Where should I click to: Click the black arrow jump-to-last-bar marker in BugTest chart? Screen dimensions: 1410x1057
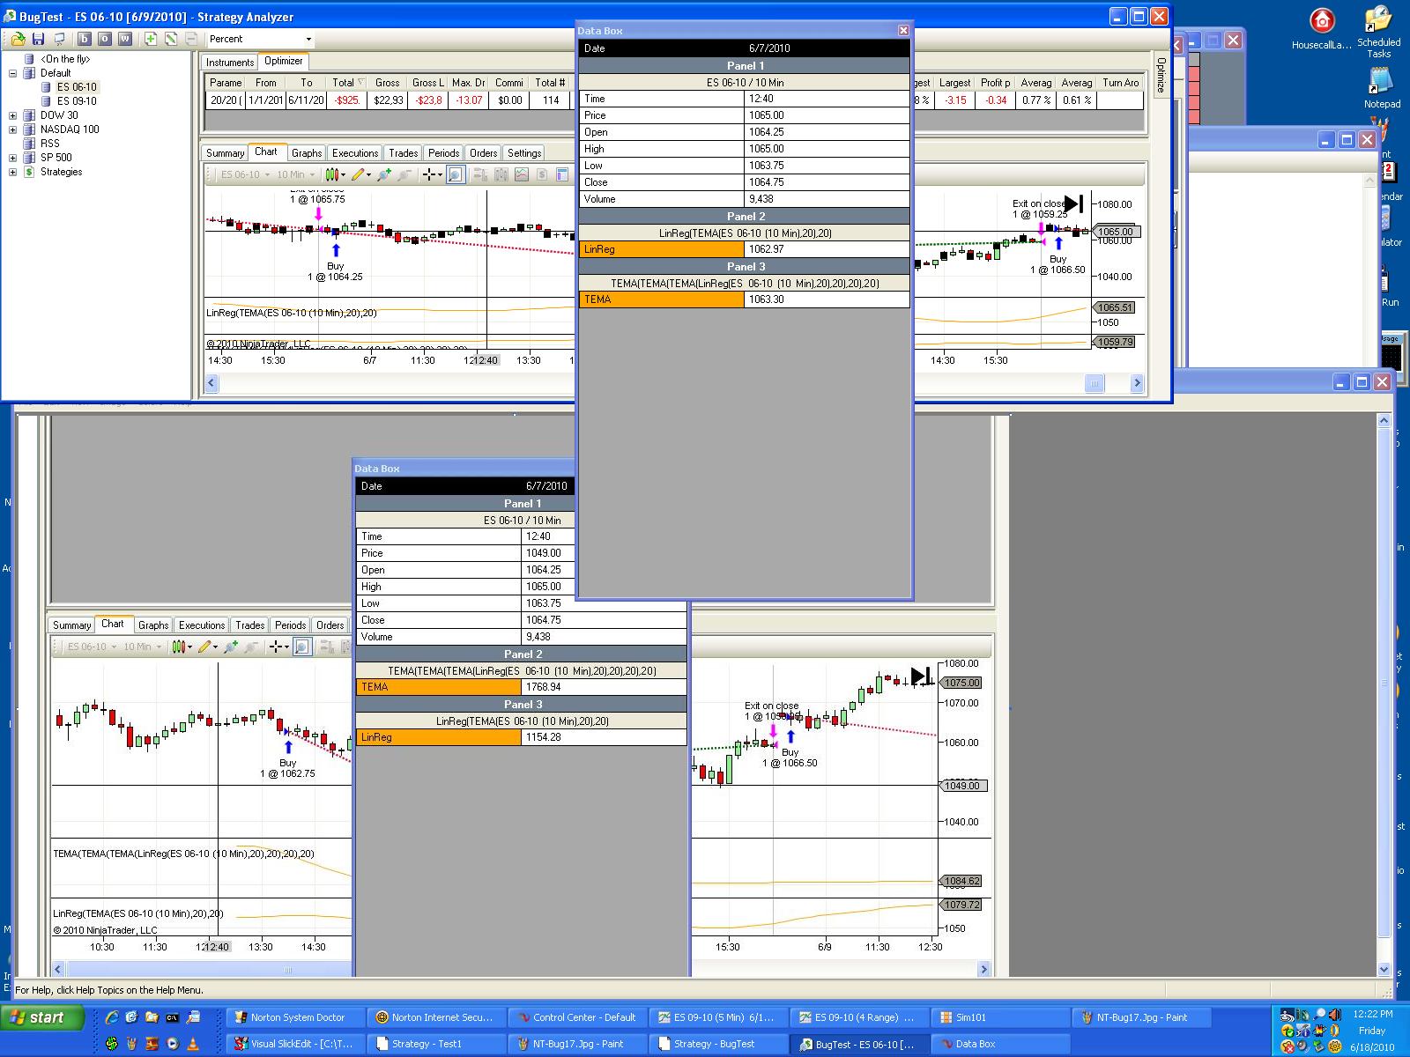pos(1073,203)
